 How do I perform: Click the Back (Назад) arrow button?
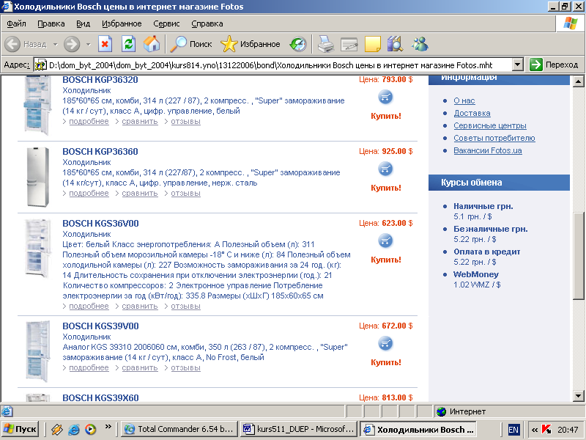pyautogui.click(x=12, y=44)
